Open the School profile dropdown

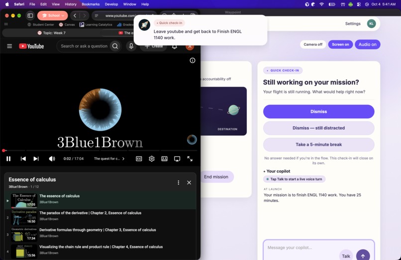52,15
